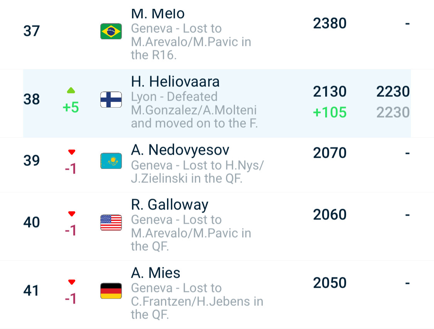The width and height of the screenshot is (434, 329).
Task: Tap the gray 2230 next points value
Action: (x=393, y=112)
